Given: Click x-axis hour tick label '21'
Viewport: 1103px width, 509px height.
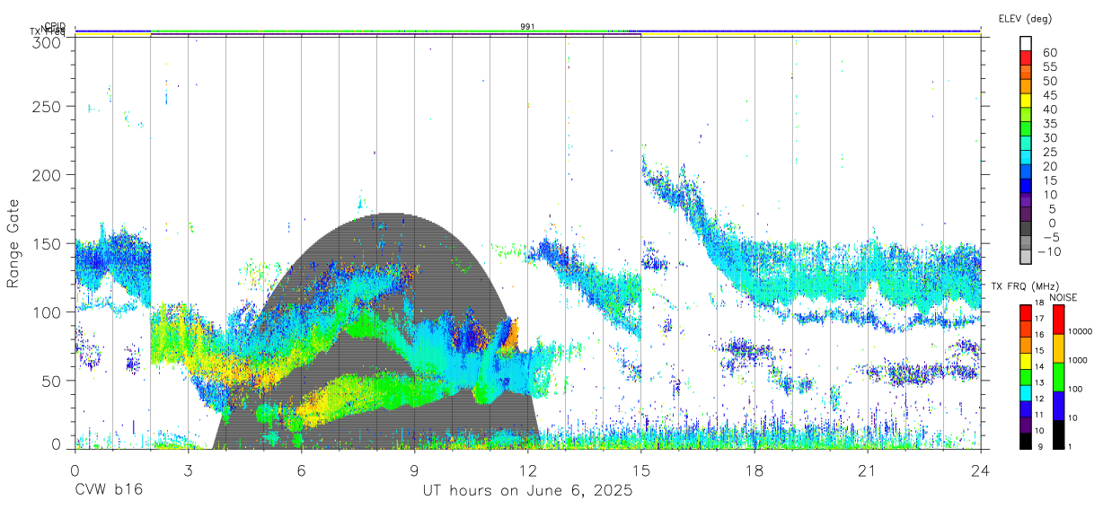Looking at the screenshot, I should (x=867, y=470).
